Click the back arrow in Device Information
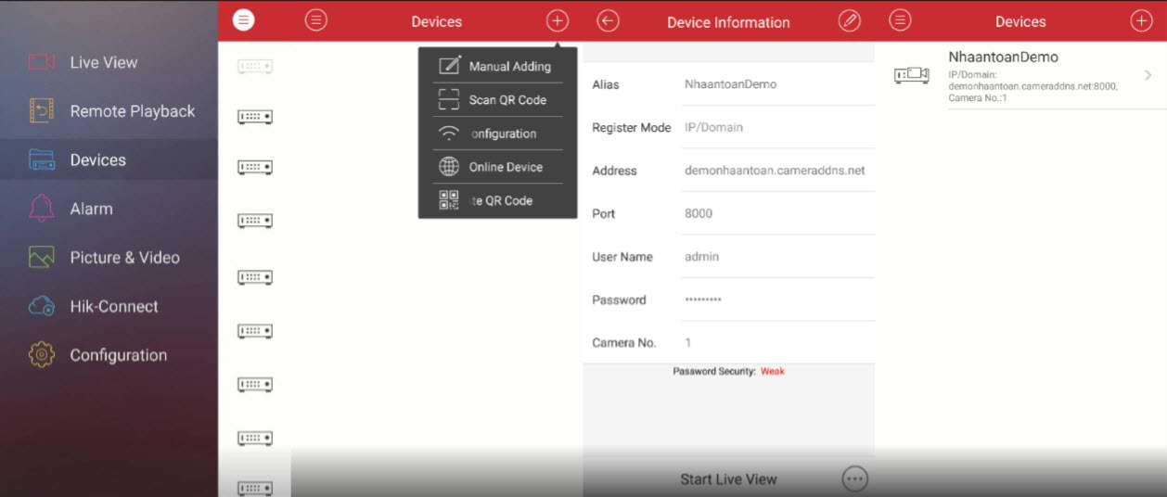This screenshot has width=1167, height=497. click(x=608, y=21)
